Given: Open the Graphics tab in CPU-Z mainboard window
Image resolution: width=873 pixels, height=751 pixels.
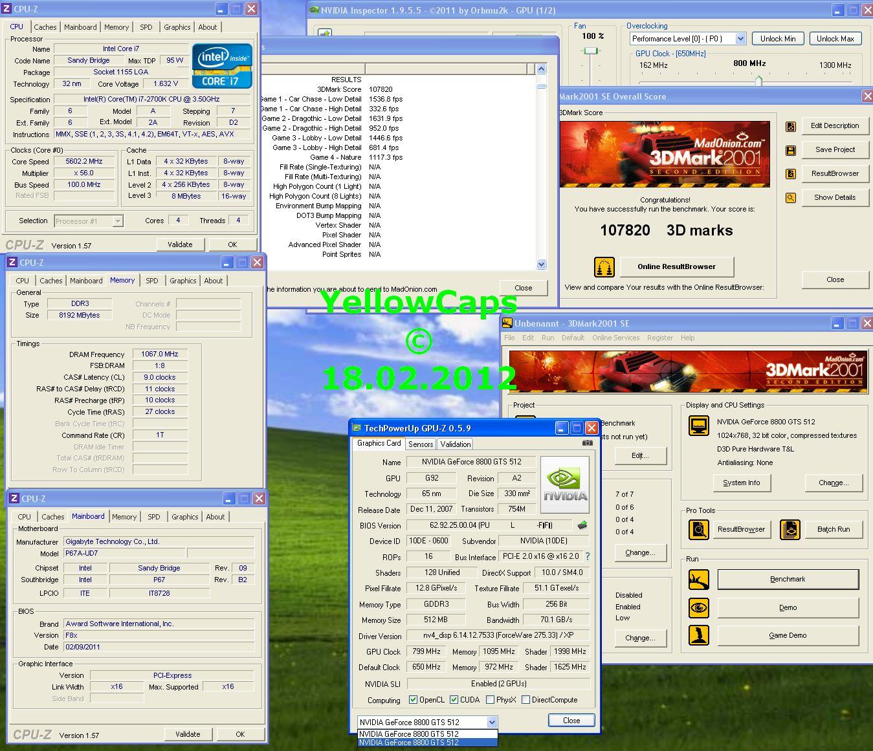Looking at the screenshot, I should click(x=185, y=517).
